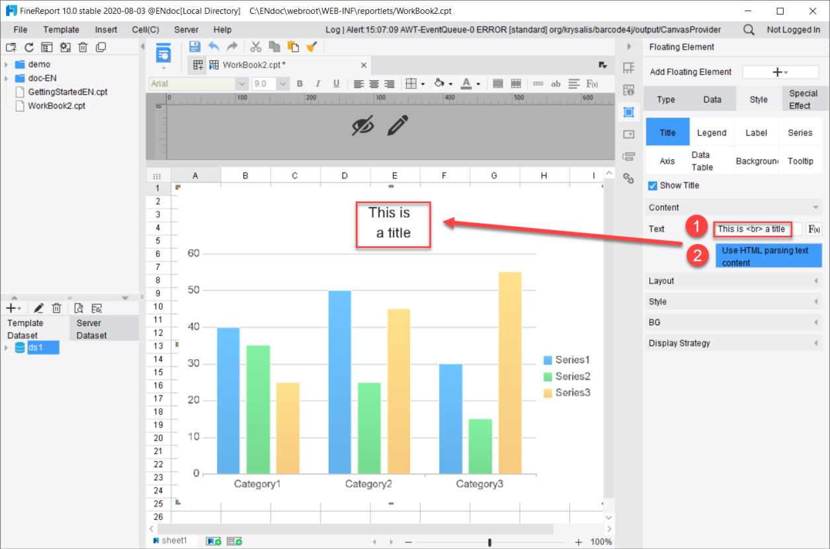830x549 pixels.
Task: Open the big preview button
Action: tap(163, 54)
